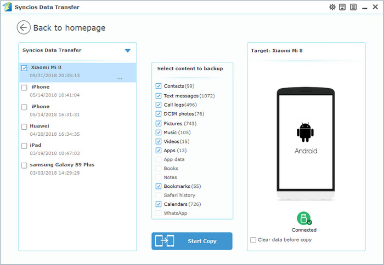384x265 pixels.
Task: Open the menu list icon in title bar
Action: pyautogui.click(x=353, y=7)
